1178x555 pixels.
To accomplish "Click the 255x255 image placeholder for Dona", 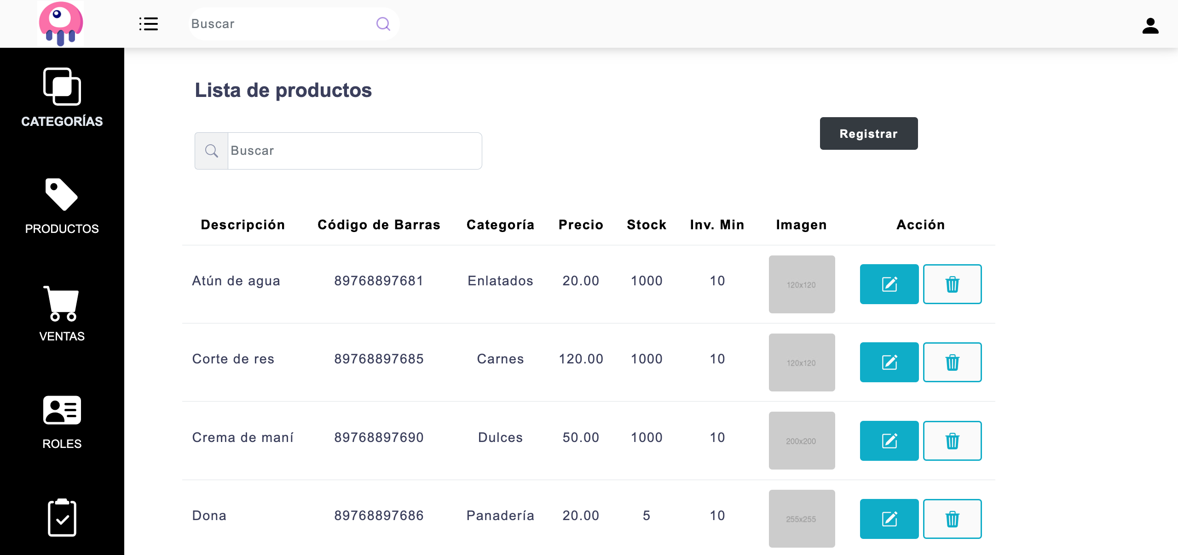I will coord(801,519).
